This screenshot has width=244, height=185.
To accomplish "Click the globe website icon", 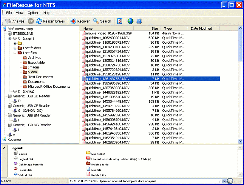I will click(x=130, y=21).
